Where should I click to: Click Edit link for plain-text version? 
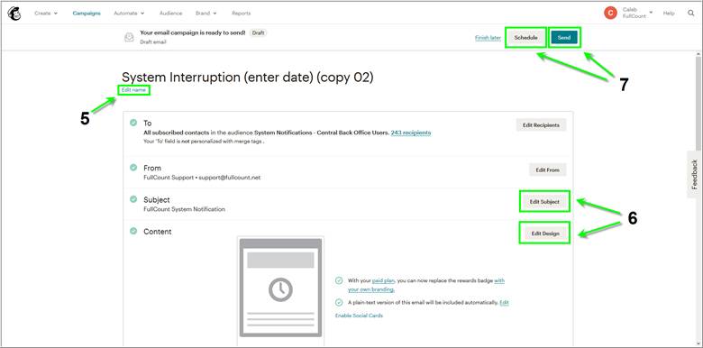505,303
